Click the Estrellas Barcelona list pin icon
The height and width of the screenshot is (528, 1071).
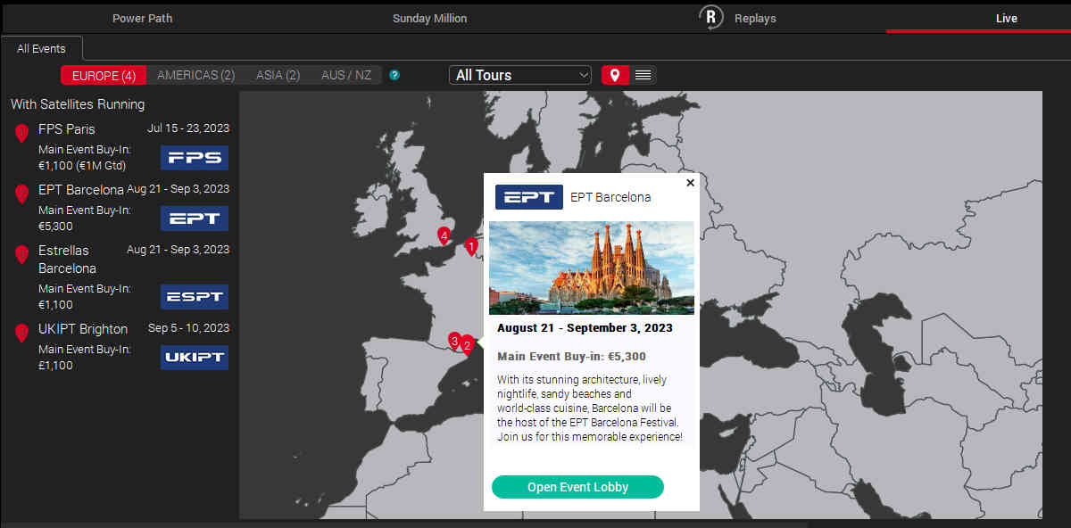[22, 255]
